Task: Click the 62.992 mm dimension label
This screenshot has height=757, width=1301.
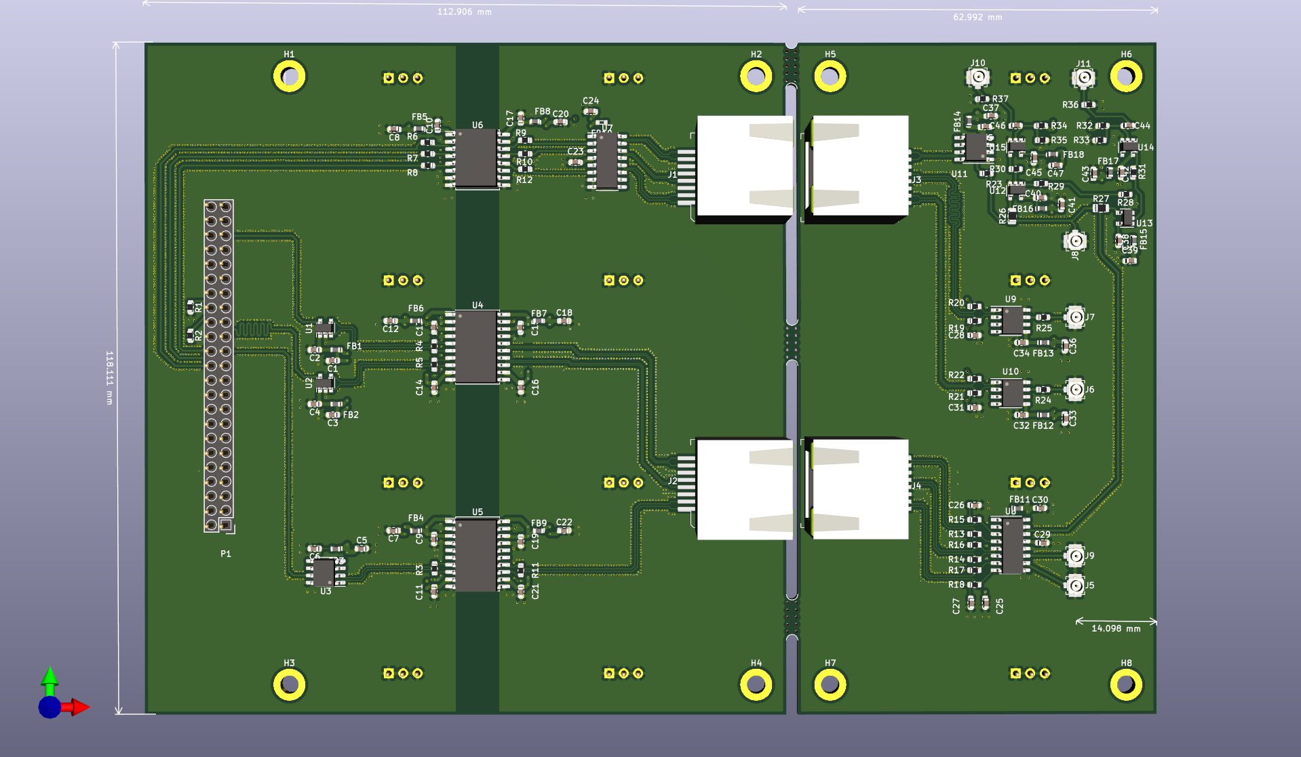Action: (x=977, y=17)
